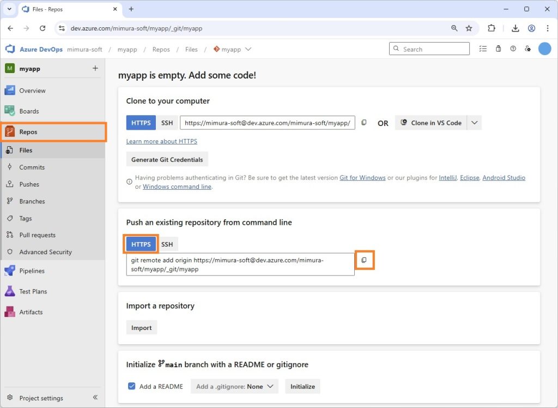The height and width of the screenshot is (408, 558).
Task: Open Pull requests in the Repos menu
Action: (37, 235)
